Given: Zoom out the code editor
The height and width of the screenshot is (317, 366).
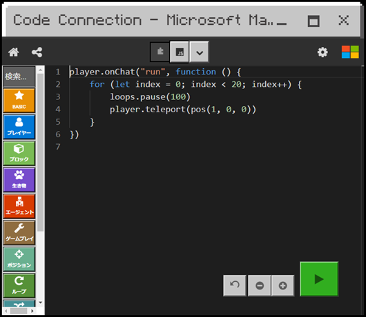Looking at the screenshot, I should tap(260, 285).
